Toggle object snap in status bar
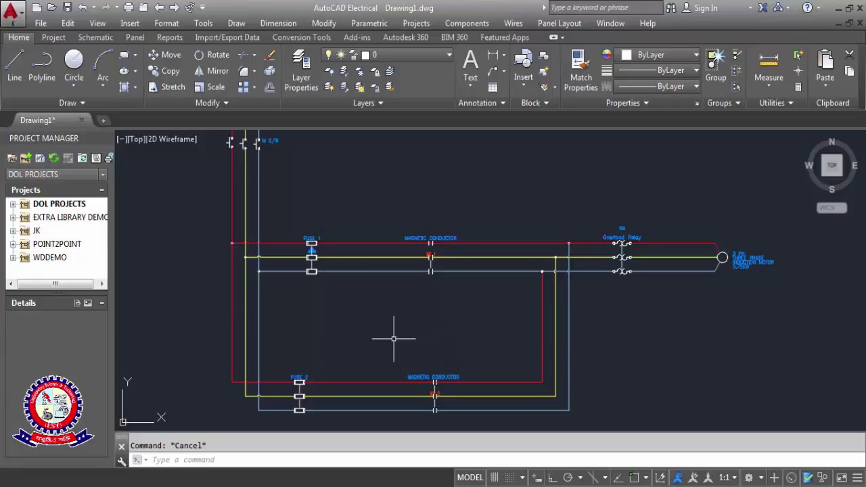 [634, 478]
